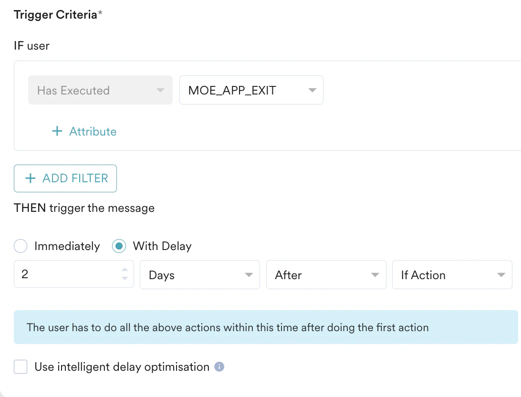Click the caret arrow on the Has Executed field

coord(161,90)
